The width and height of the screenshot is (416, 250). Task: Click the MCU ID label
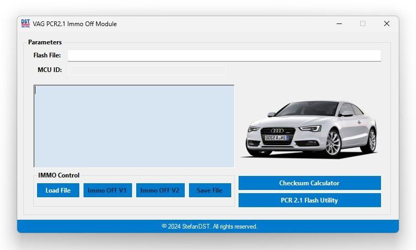tap(50, 70)
